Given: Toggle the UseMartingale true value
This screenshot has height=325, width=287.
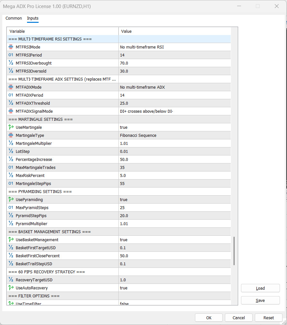Looking at the screenshot, I should tap(174, 127).
